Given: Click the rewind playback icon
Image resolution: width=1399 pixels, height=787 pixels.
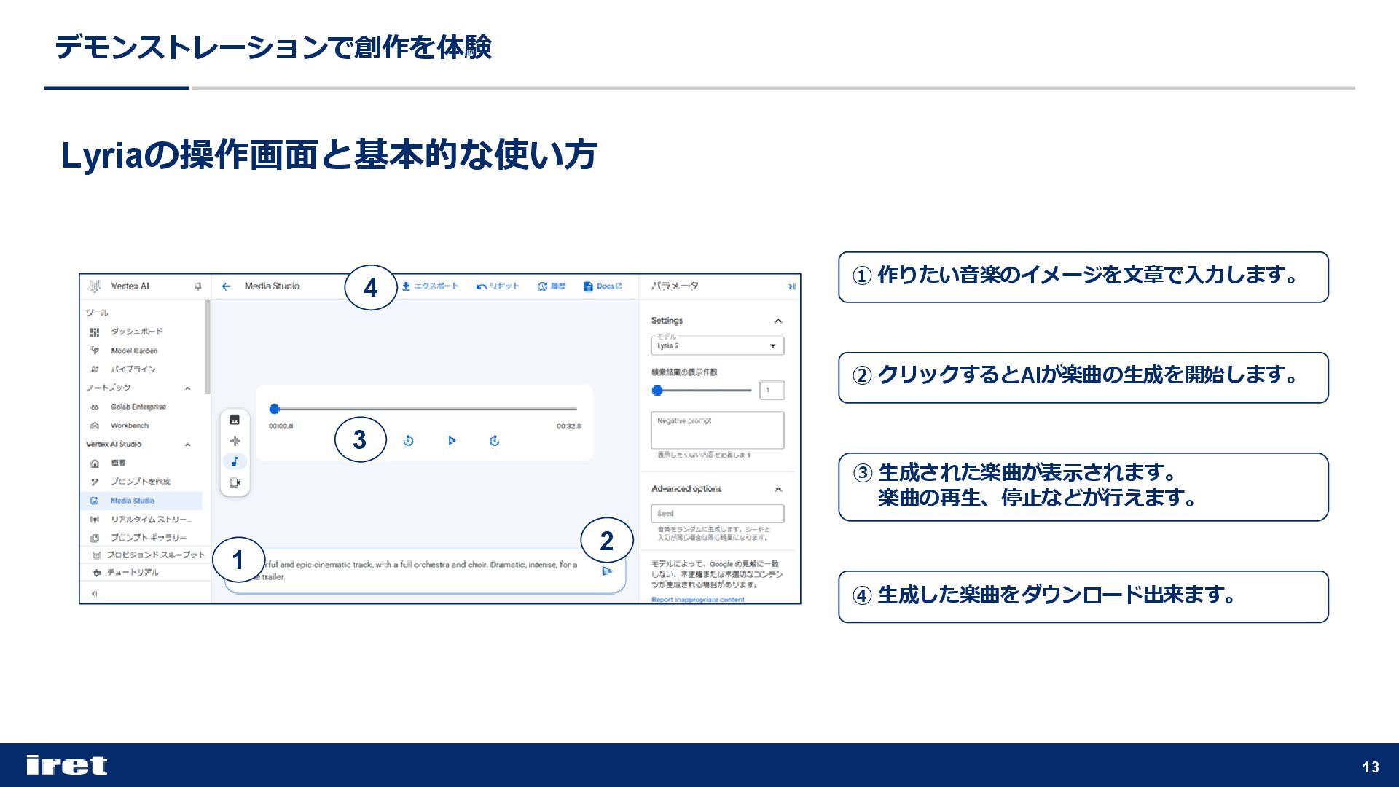Looking at the screenshot, I should (408, 441).
